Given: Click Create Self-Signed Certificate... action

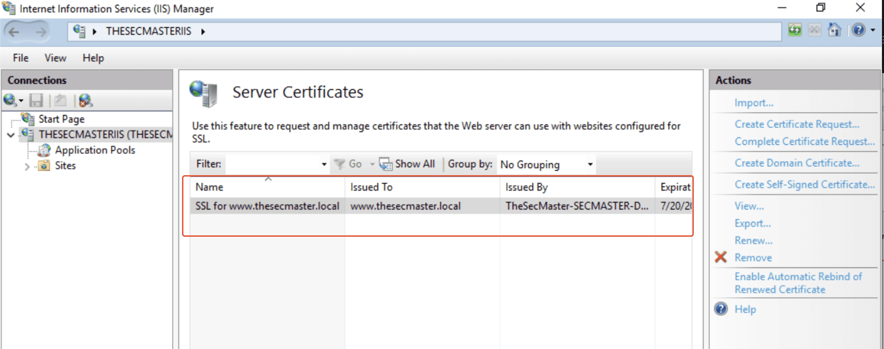Looking at the screenshot, I should pyautogui.click(x=805, y=185).
